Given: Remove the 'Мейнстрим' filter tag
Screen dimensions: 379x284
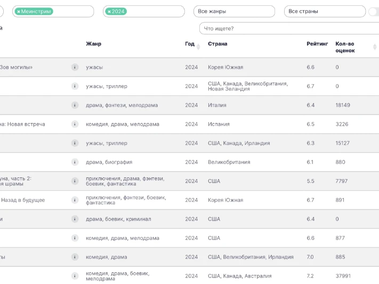Looking at the screenshot, I should click(19, 11).
